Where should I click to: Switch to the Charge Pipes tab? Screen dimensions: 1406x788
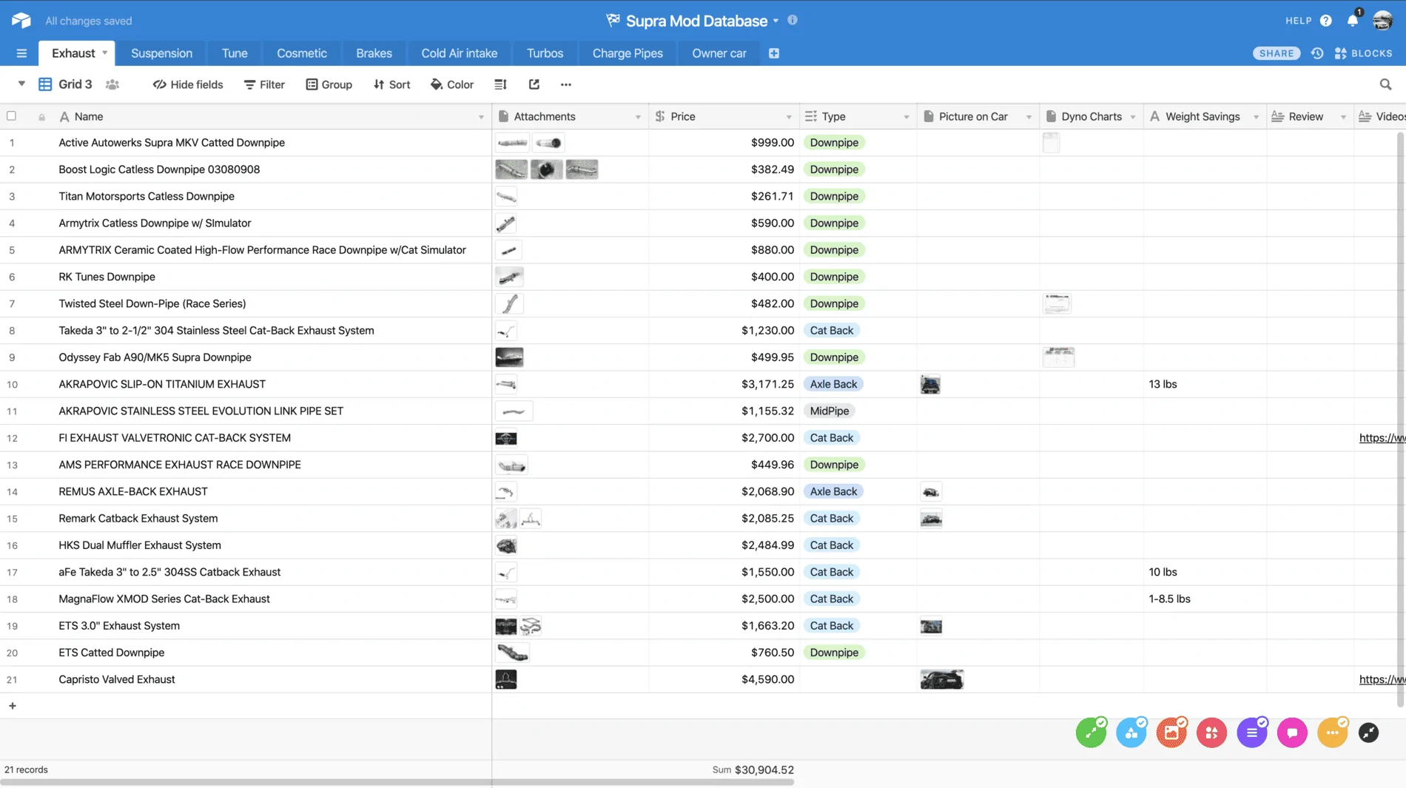628,53
